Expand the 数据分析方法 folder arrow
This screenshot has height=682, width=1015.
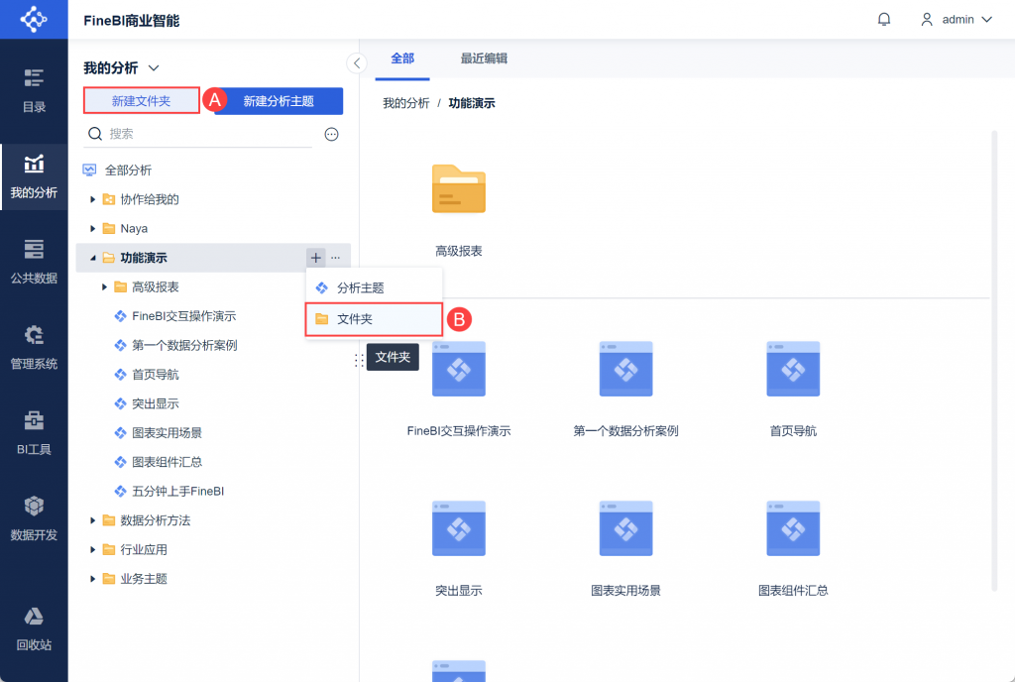(92, 520)
